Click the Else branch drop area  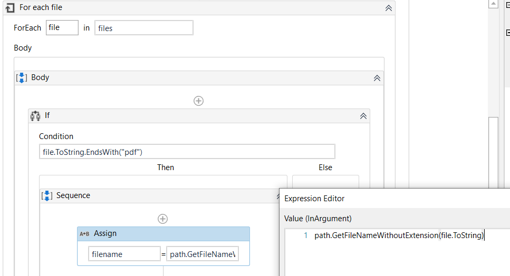click(325, 182)
